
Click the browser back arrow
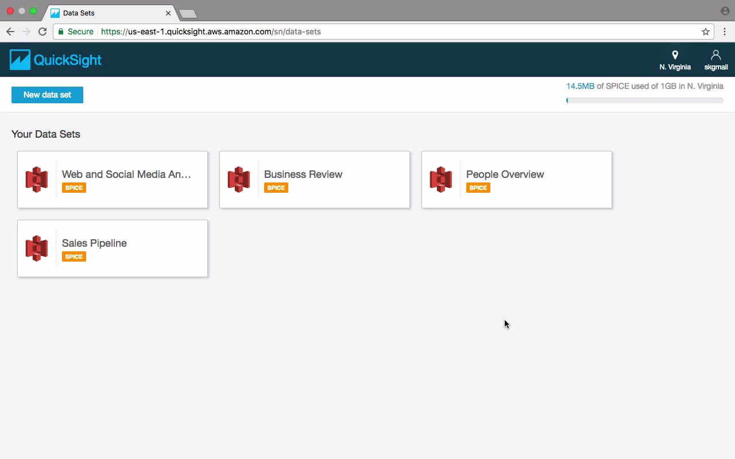pos(10,32)
